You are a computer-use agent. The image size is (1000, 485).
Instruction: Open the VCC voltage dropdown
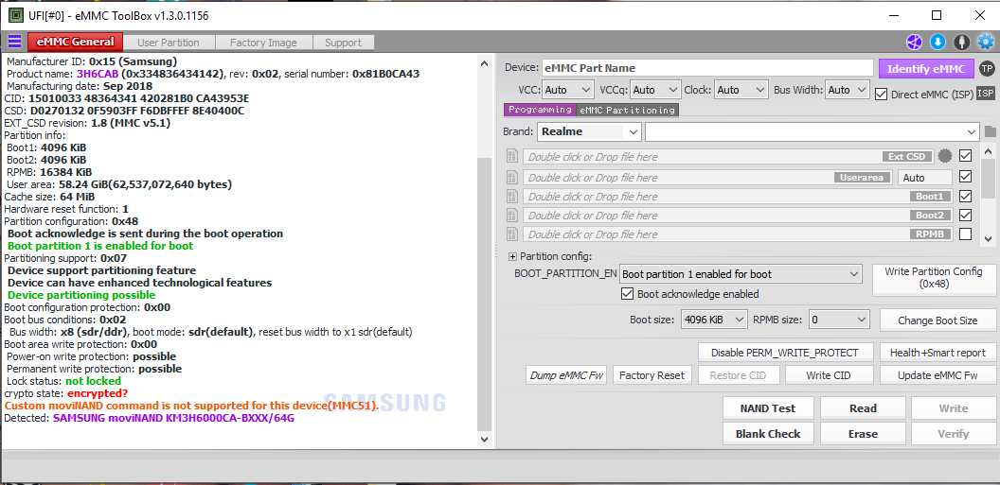(x=568, y=90)
